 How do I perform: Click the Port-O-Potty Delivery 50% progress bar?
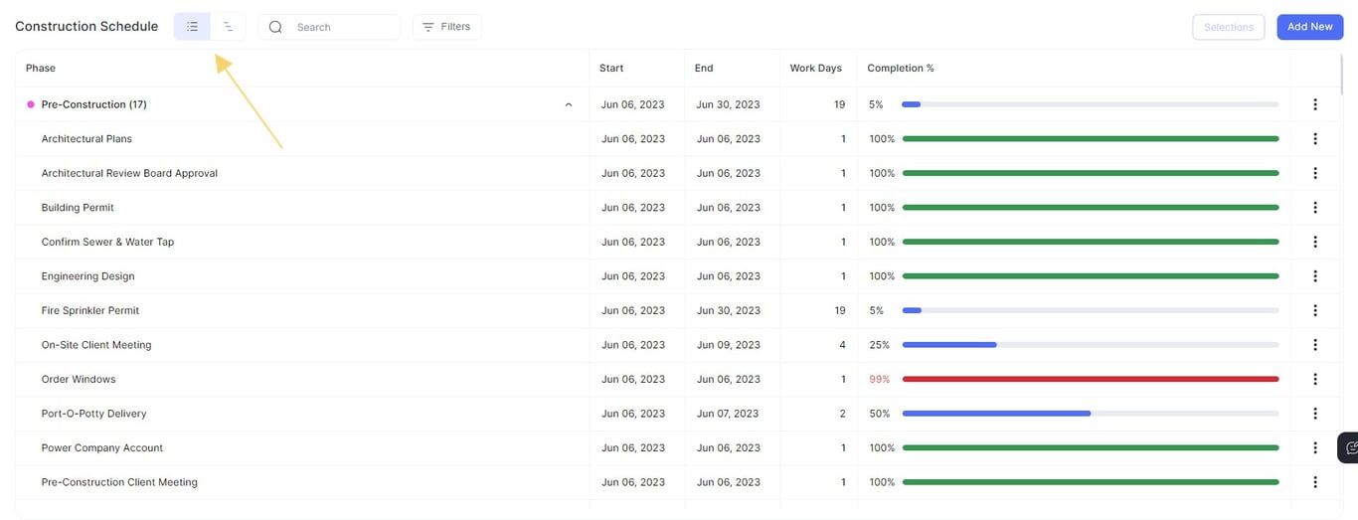[1090, 414]
